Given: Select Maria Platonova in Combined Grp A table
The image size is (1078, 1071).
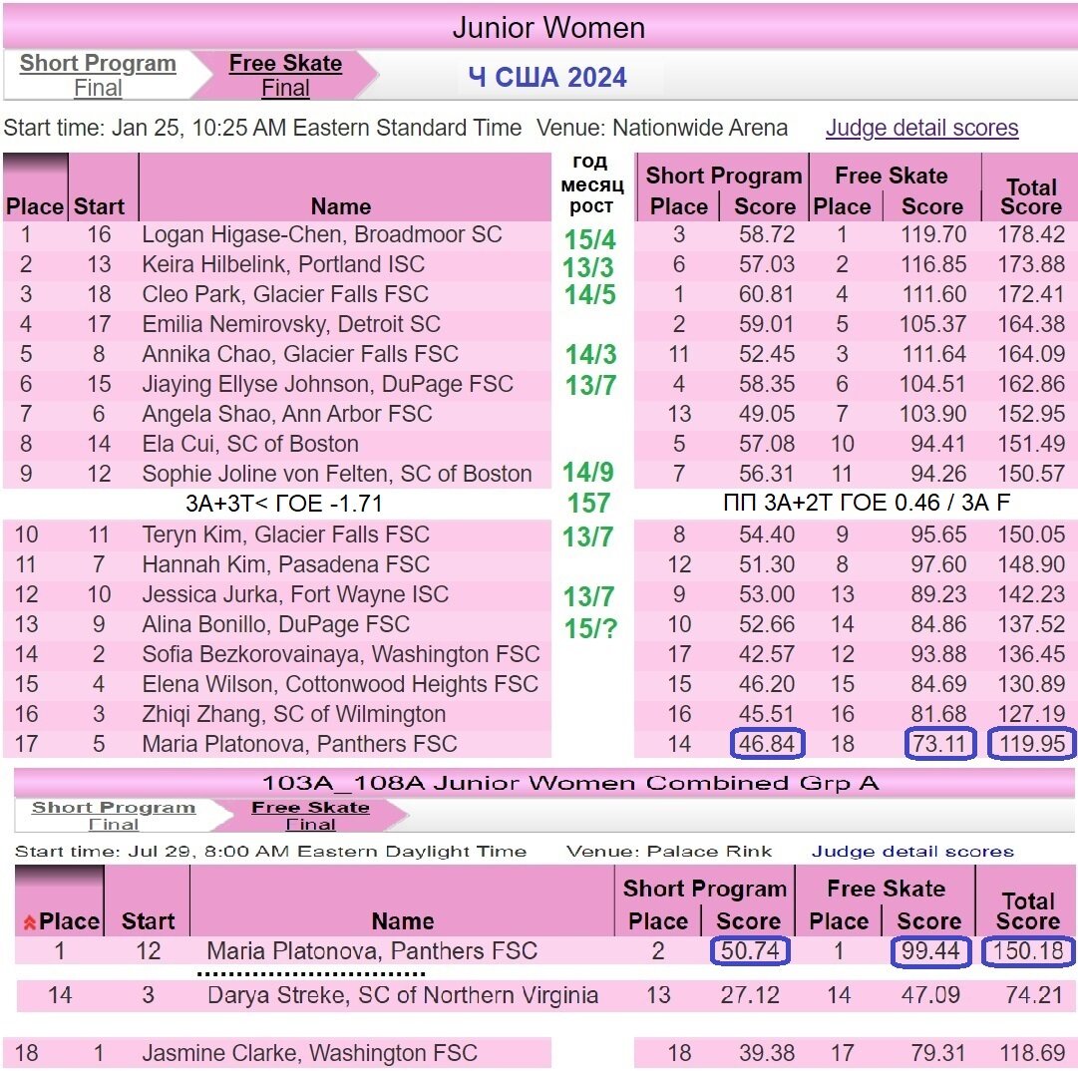Looking at the screenshot, I should [x=372, y=950].
